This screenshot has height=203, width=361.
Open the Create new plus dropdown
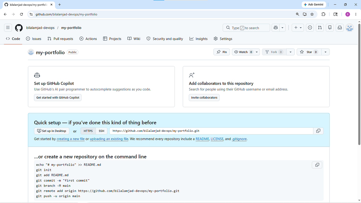[298, 28]
